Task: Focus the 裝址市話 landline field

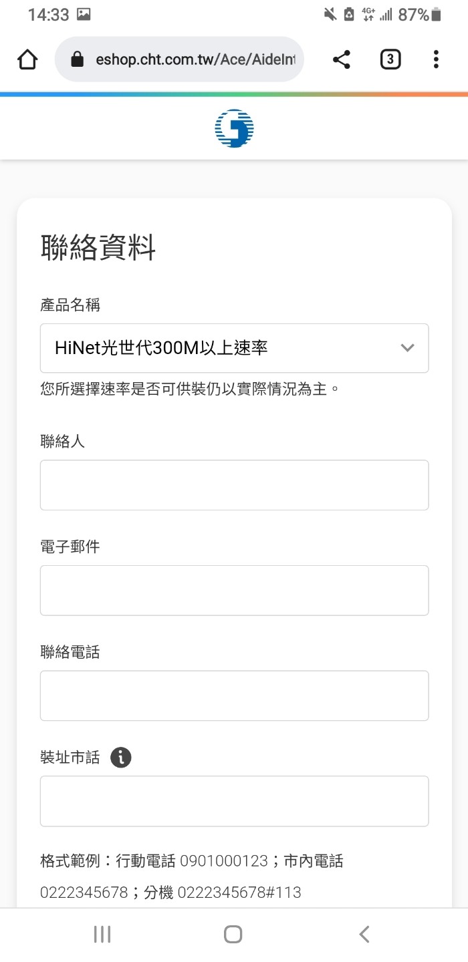Action: click(x=234, y=801)
